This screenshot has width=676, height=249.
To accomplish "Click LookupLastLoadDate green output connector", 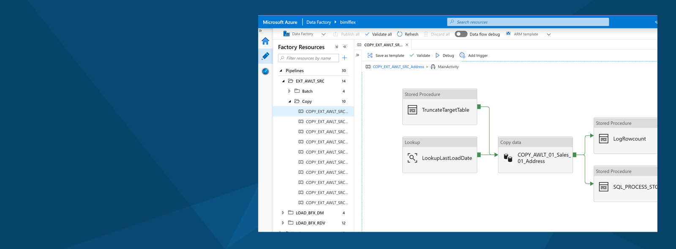I will coord(479,155).
